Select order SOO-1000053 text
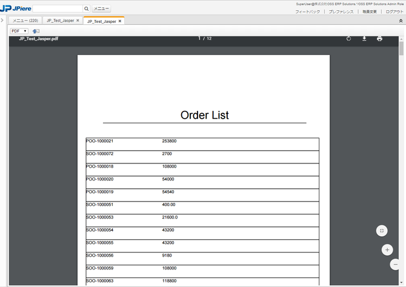 coord(100,217)
